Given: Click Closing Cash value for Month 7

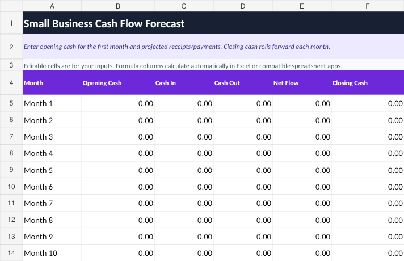Looking at the screenshot, I should coord(368,203).
